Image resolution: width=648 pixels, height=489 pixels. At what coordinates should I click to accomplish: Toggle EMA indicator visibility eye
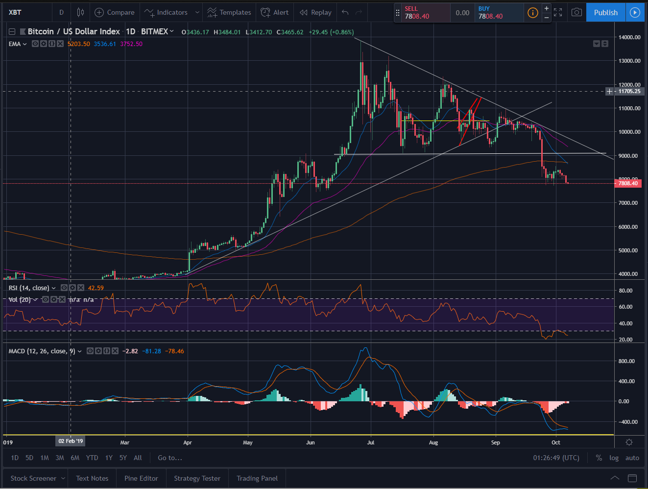click(35, 44)
